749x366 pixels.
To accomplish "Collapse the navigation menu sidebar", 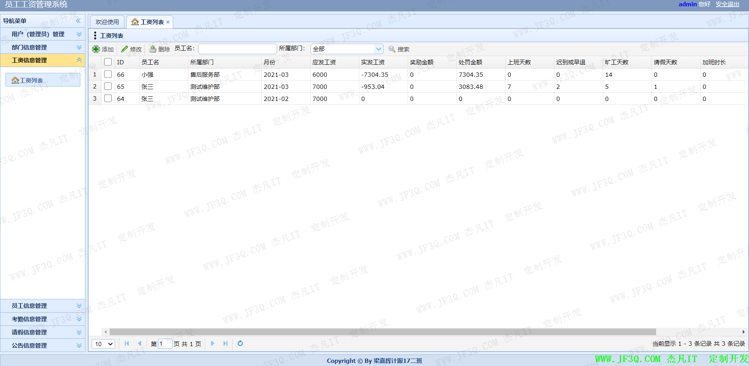I will pos(78,21).
